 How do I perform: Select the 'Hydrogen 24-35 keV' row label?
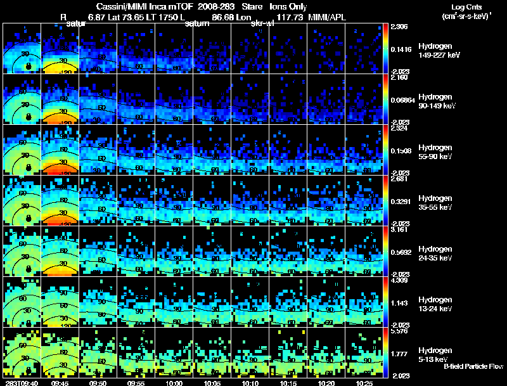pyautogui.click(x=435, y=254)
